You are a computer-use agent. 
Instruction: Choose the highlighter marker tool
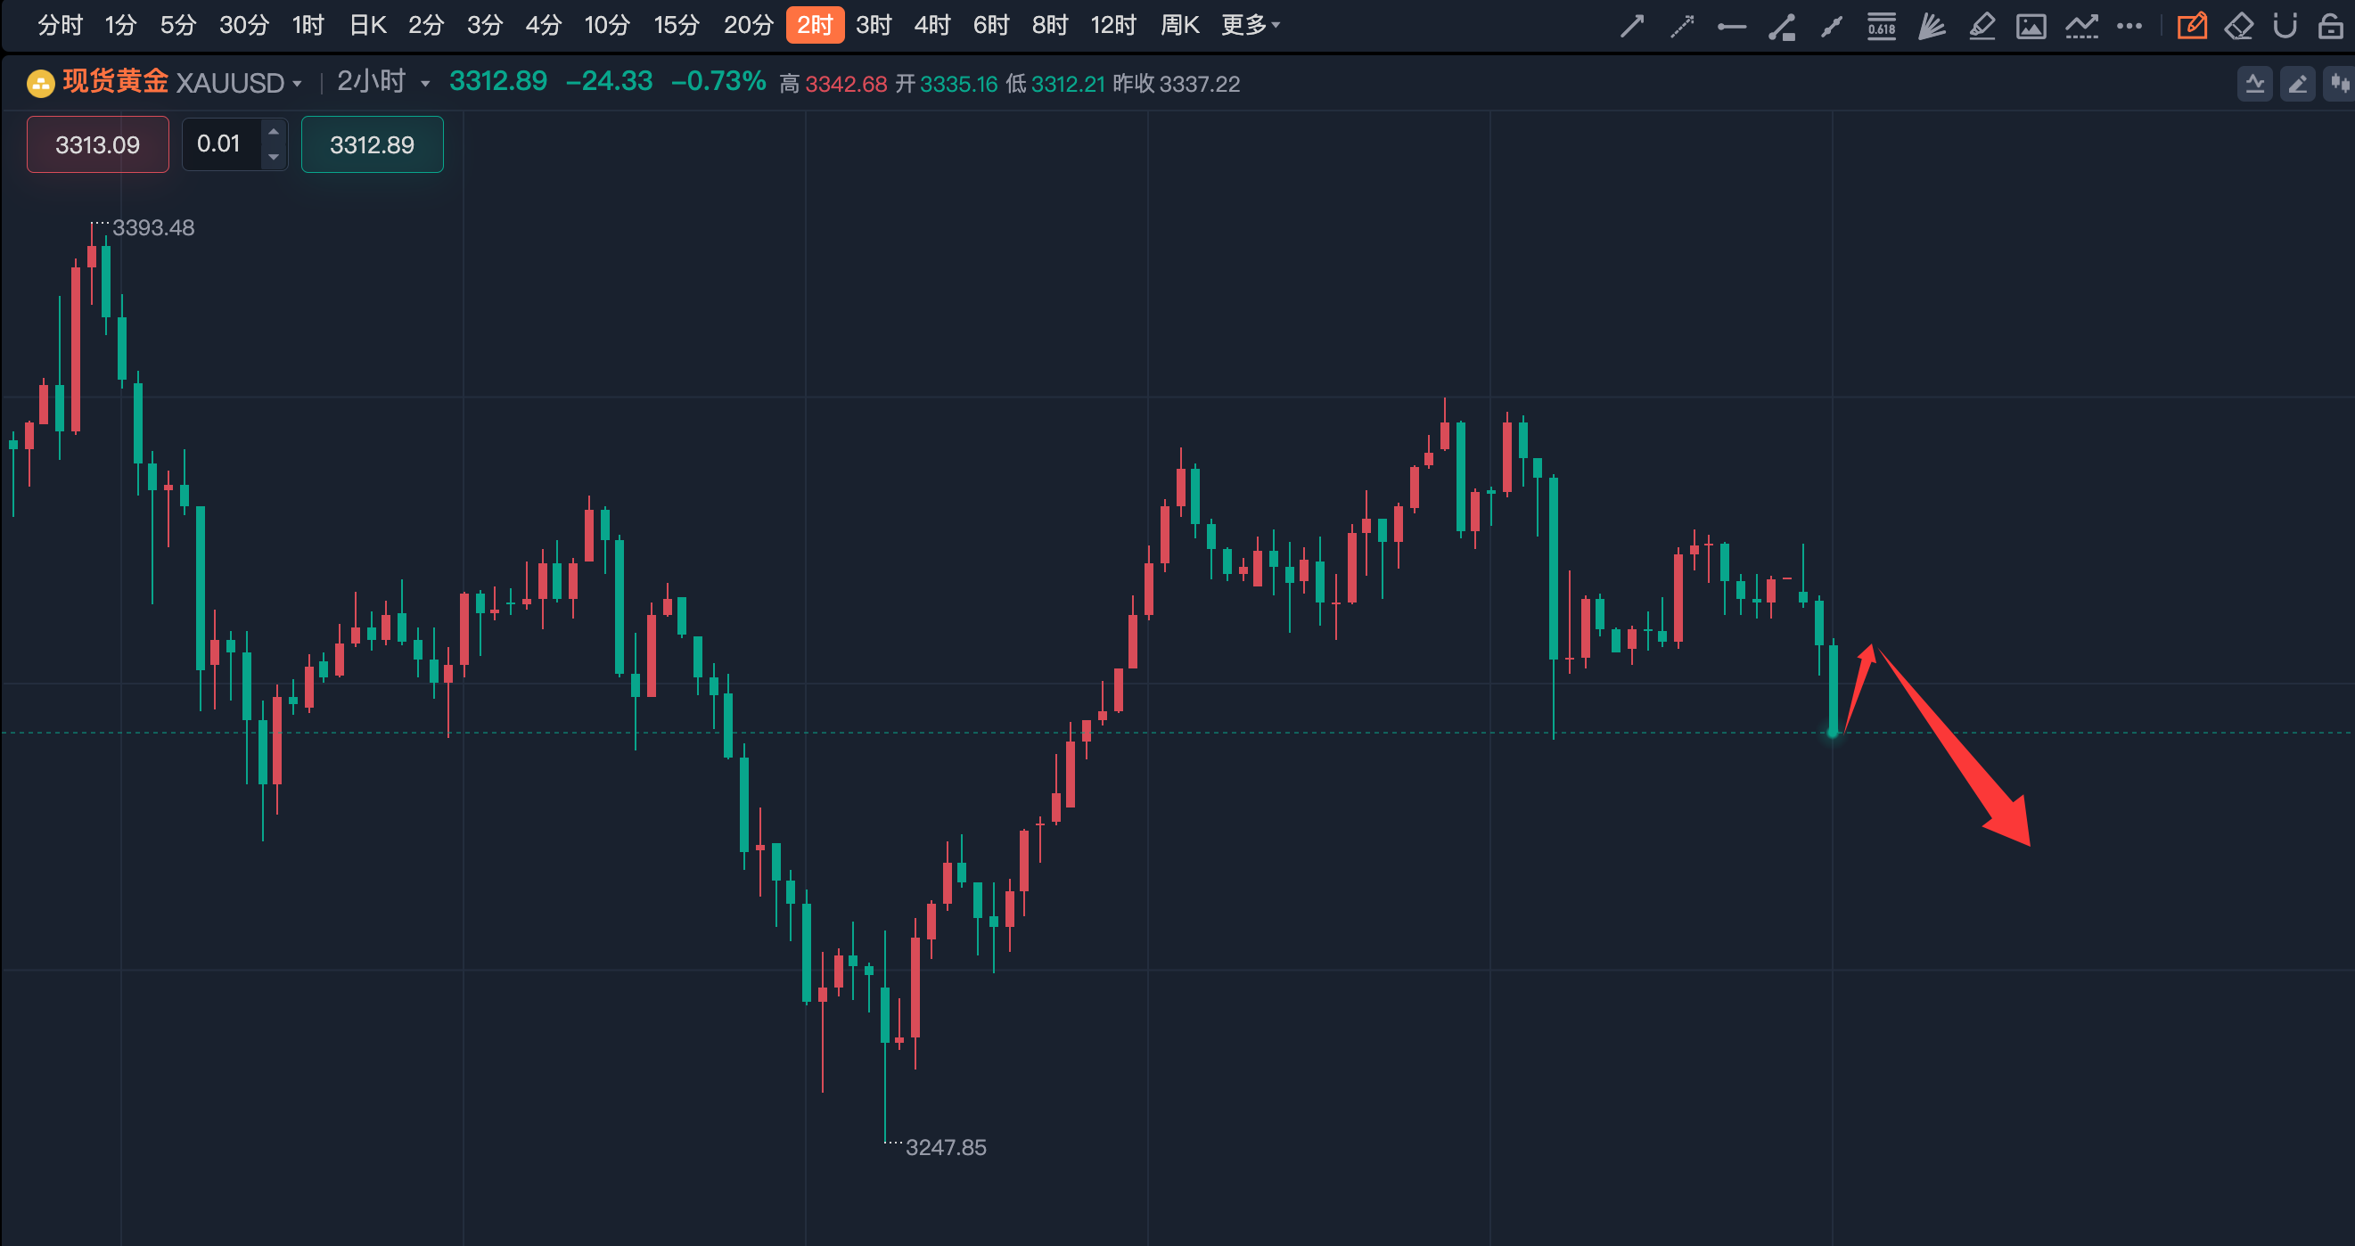(1982, 26)
